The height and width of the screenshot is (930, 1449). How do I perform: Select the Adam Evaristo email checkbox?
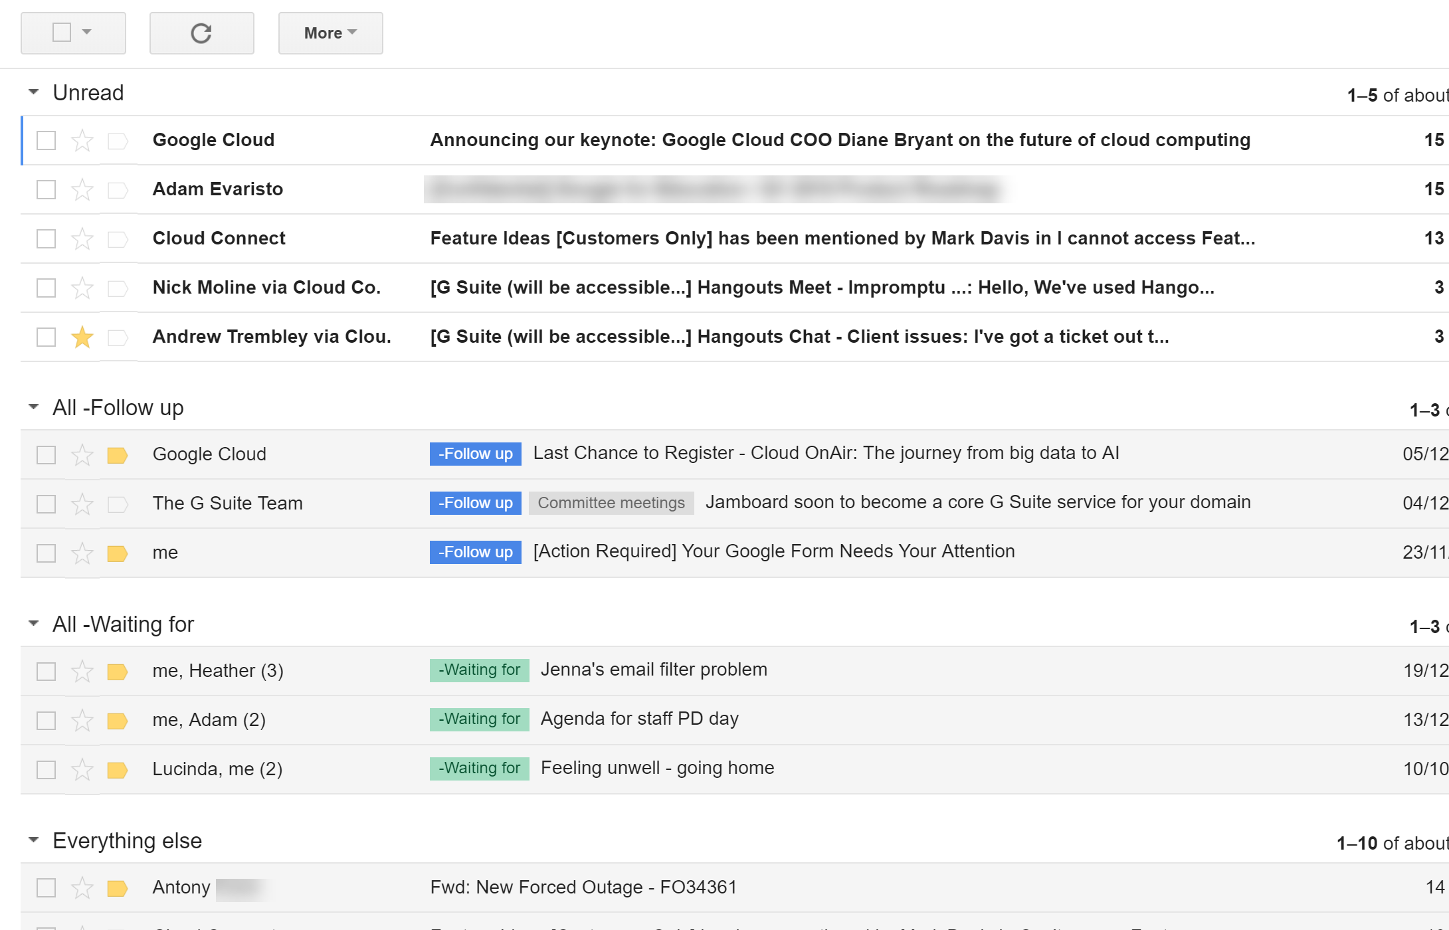(46, 190)
